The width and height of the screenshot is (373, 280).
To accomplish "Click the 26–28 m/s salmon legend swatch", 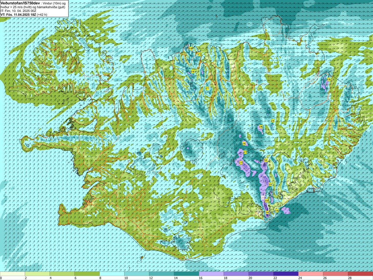I will click(336, 274).
